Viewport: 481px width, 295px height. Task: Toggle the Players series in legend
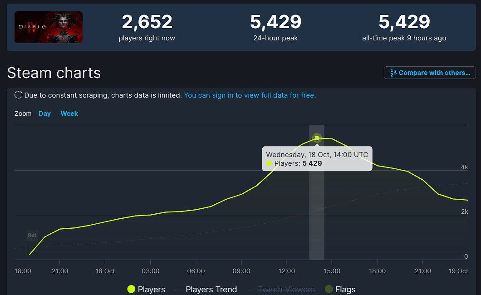point(146,289)
